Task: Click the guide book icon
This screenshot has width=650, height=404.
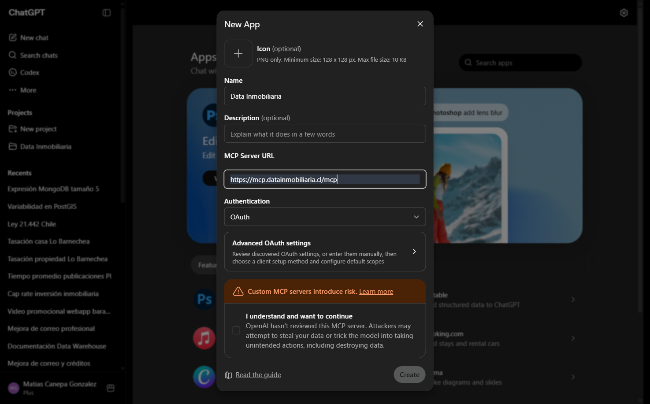Action: pos(228,375)
